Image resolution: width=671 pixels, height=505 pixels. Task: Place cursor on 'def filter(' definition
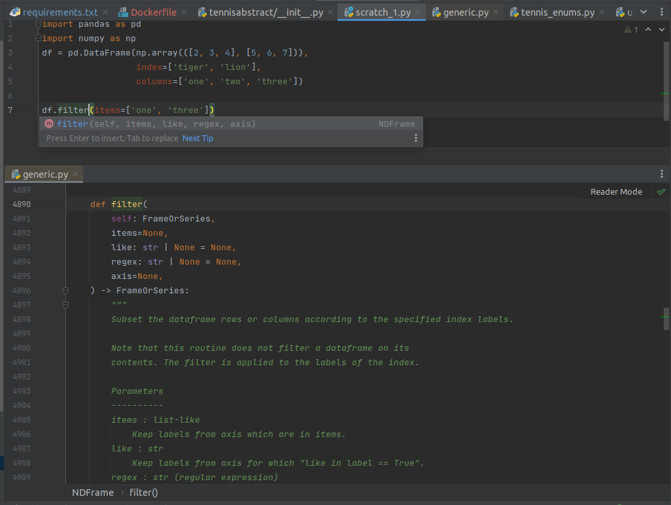118,204
